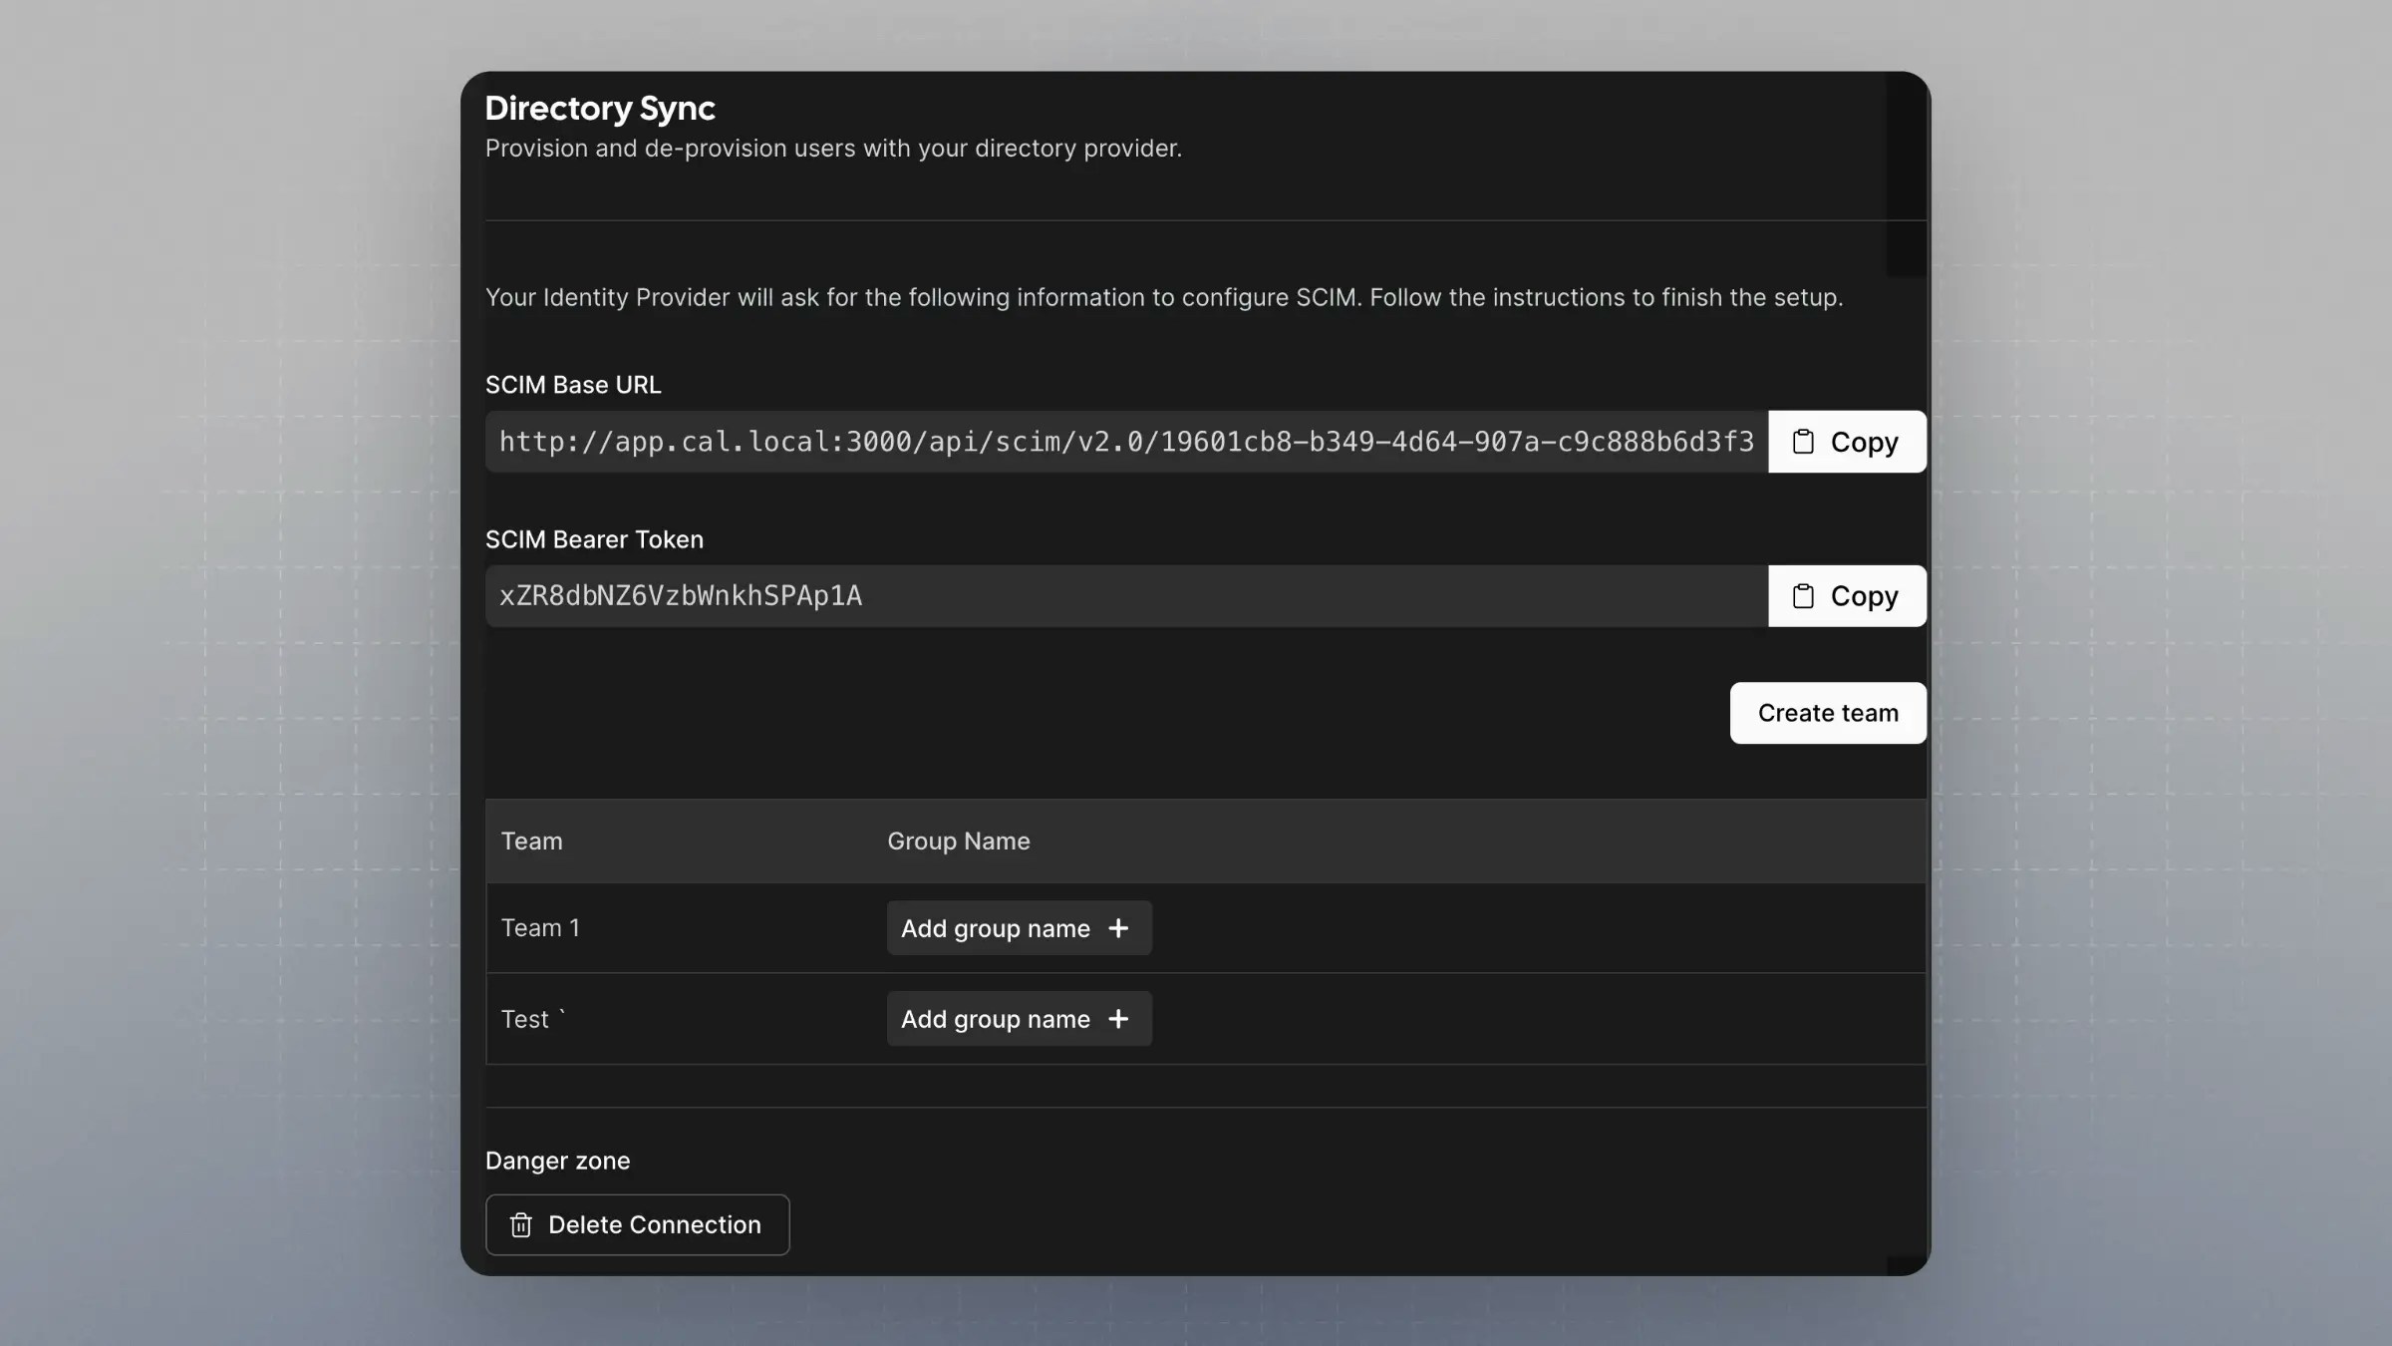This screenshot has width=2392, height=1346.
Task: Select the Team 1 row label
Action: (539, 928)
